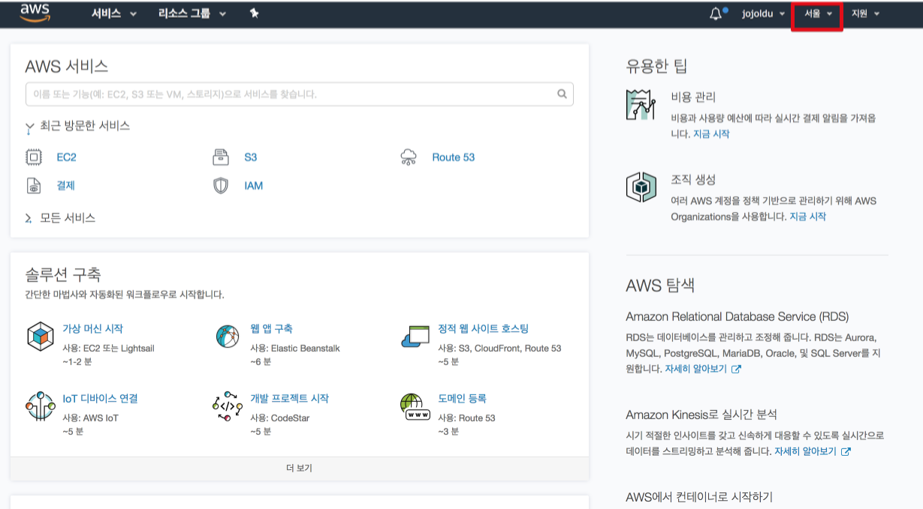Click the 도메인 등록 www icon
This screenshot has height=509, width=923.
(x=415, y=406)
